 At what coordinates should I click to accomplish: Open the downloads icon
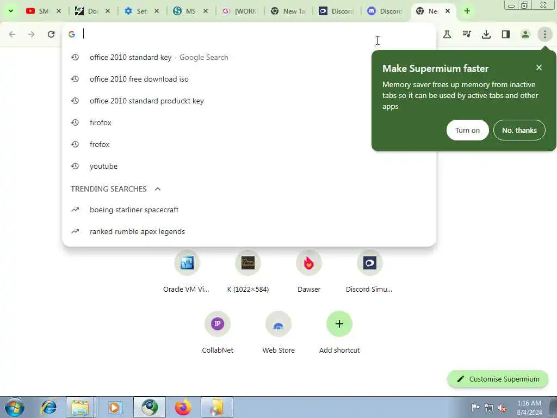tap(486, 34)
